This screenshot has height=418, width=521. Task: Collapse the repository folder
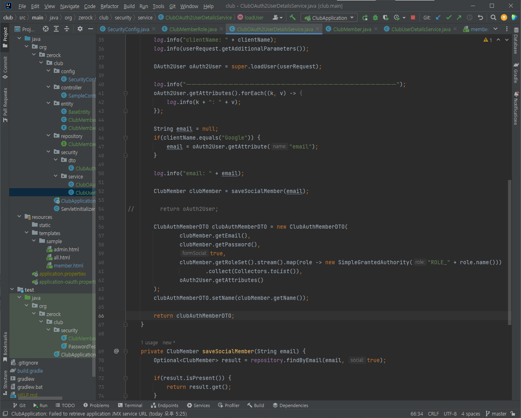pyautogui.click(x=49, y=136)
